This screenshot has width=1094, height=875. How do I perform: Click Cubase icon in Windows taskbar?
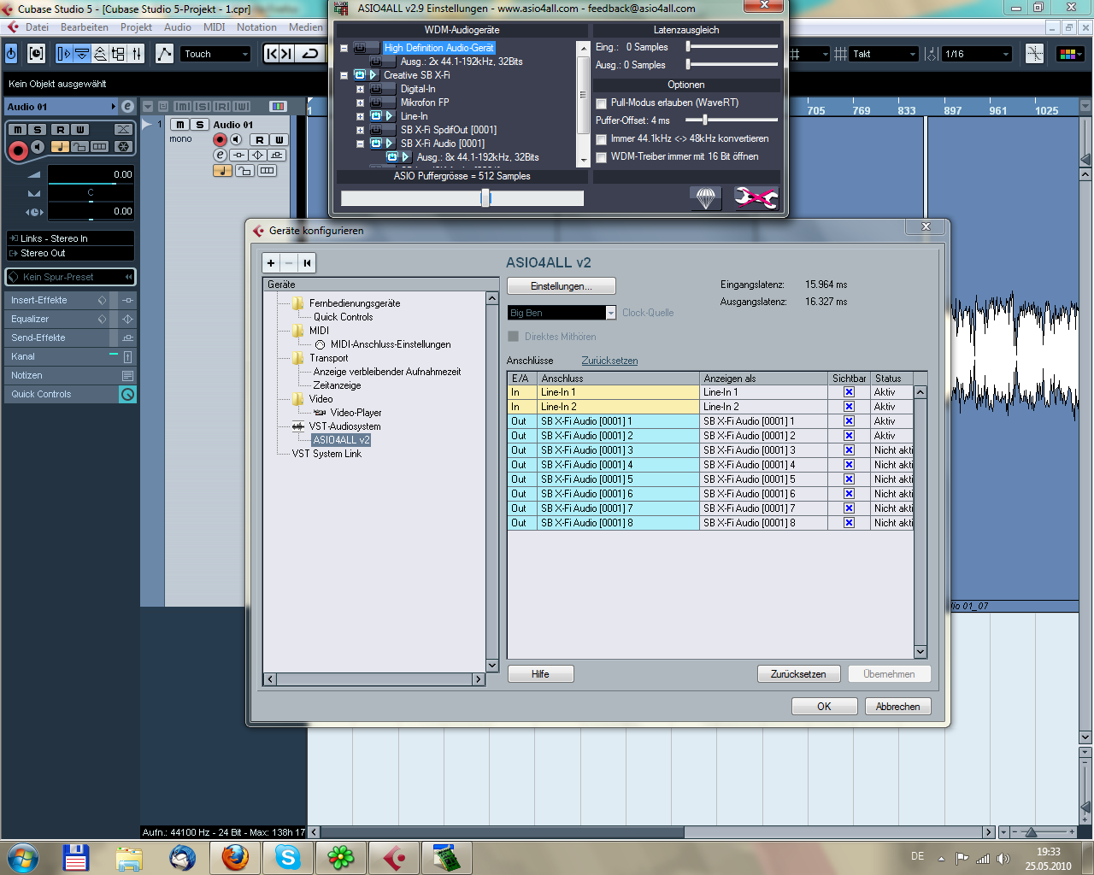[394, 857]
